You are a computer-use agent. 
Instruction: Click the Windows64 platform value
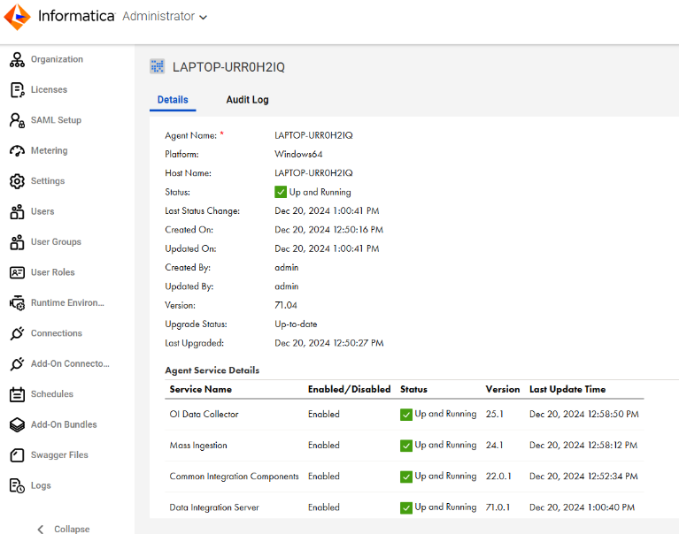coord(298,155)
